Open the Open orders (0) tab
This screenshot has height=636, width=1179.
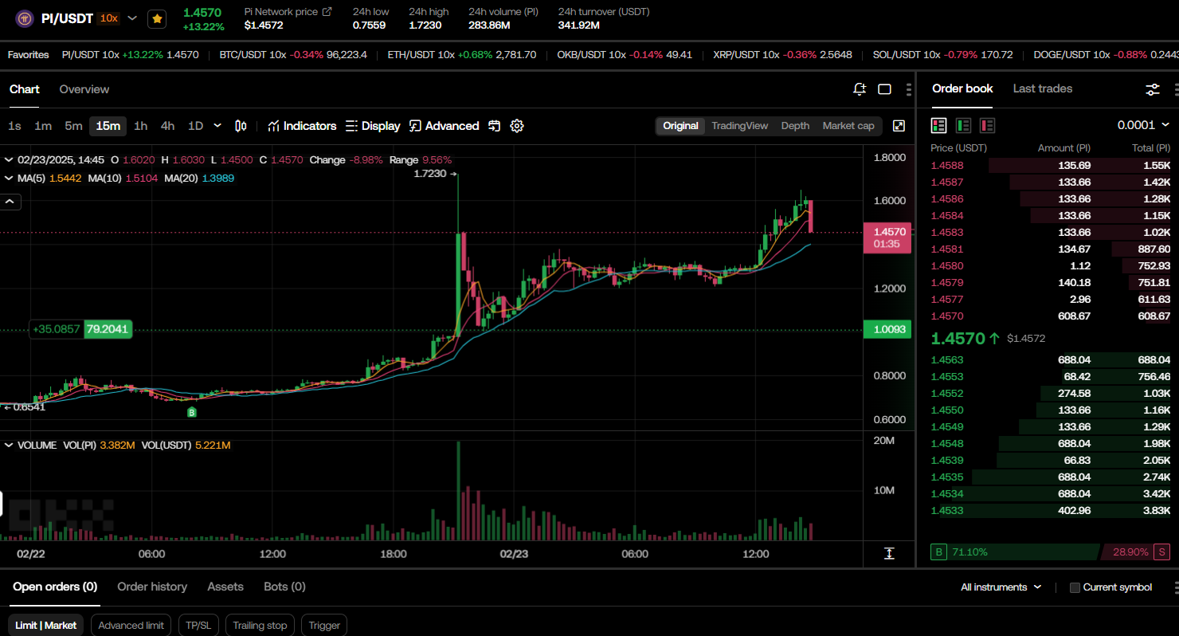(55, 587)
